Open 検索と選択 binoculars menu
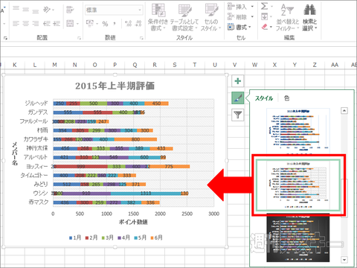The width and height of the screenshot is (357, 268). 309,17
